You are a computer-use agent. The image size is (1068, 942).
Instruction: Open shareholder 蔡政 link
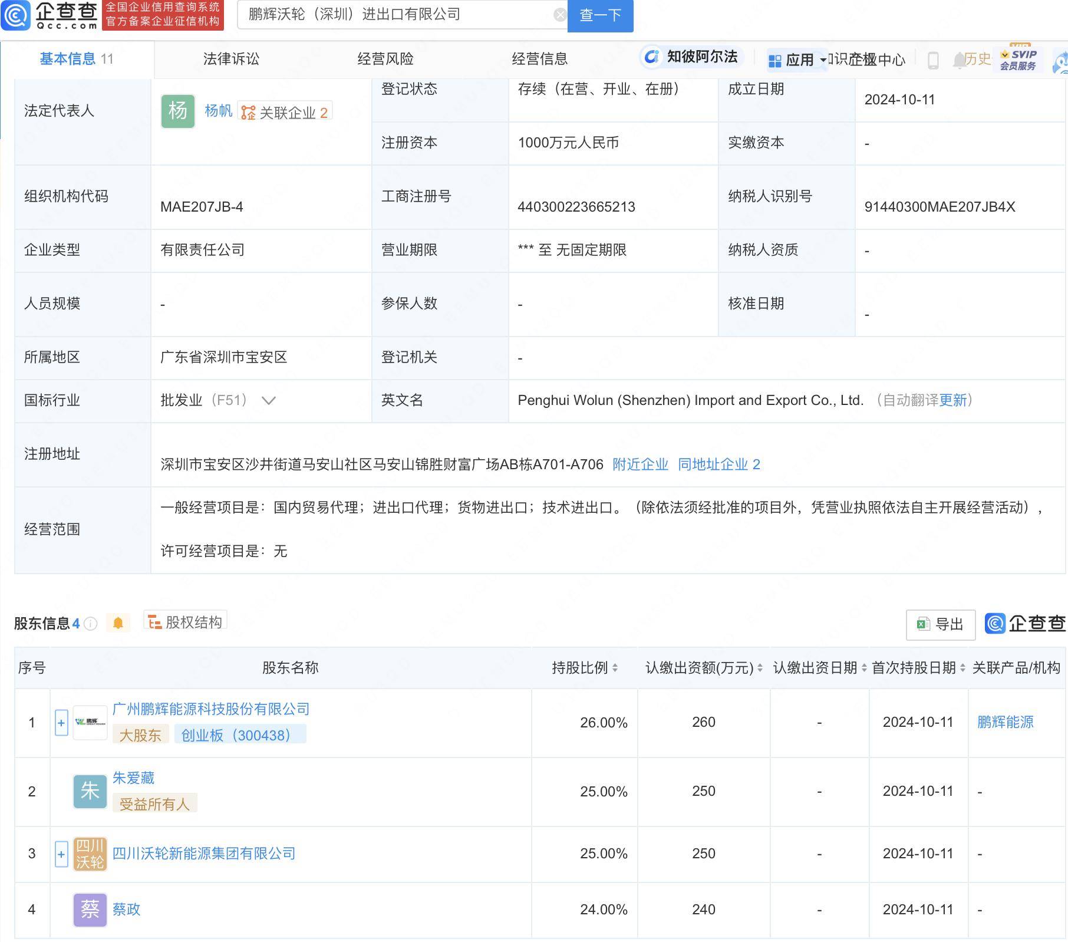[126, 910]
